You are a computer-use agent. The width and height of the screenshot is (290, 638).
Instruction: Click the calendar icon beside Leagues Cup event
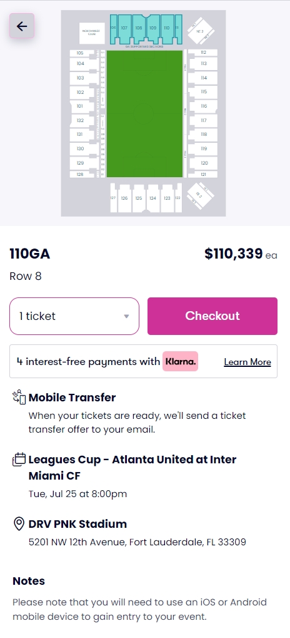(19, 460)
